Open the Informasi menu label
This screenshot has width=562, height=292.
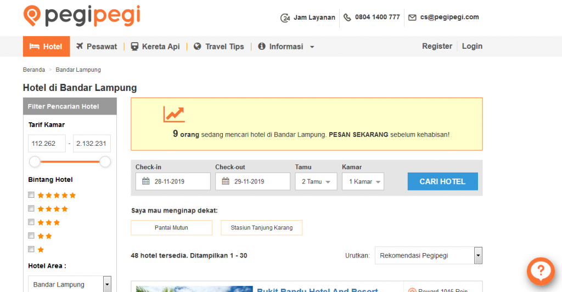(x=286, y=47)
